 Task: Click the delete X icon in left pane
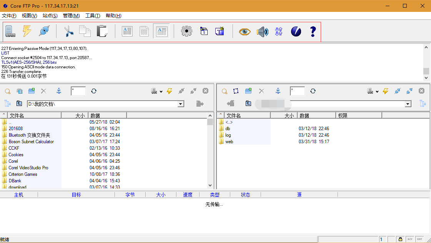pos(43,91)
